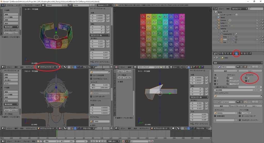This screenshot has height=143, width=264.
Task: Toggle Camera visibility eye in outliner
Action: click(257, 20)
